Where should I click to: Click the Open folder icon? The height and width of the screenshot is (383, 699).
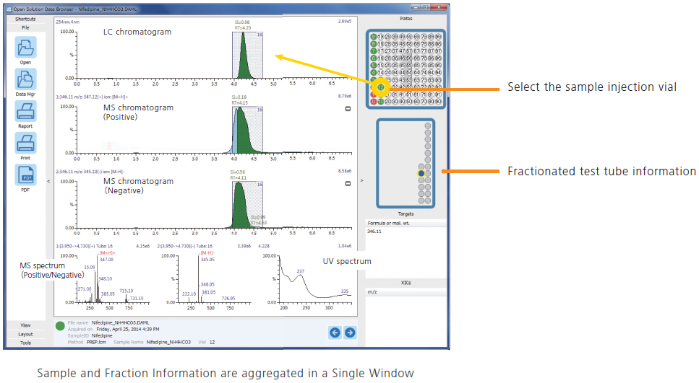point(25,49)
